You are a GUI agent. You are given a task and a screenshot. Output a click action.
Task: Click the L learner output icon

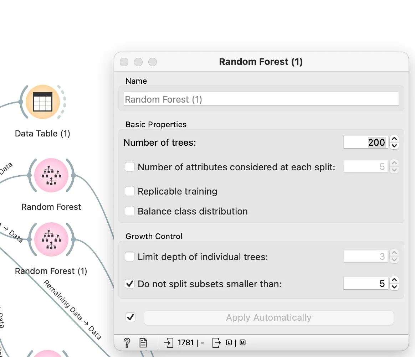click(229, 343)
